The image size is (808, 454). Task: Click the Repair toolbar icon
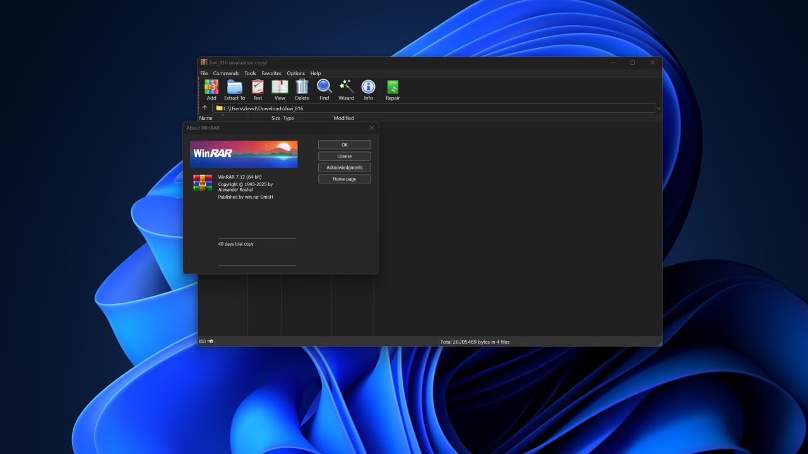[x=393, y=88]
